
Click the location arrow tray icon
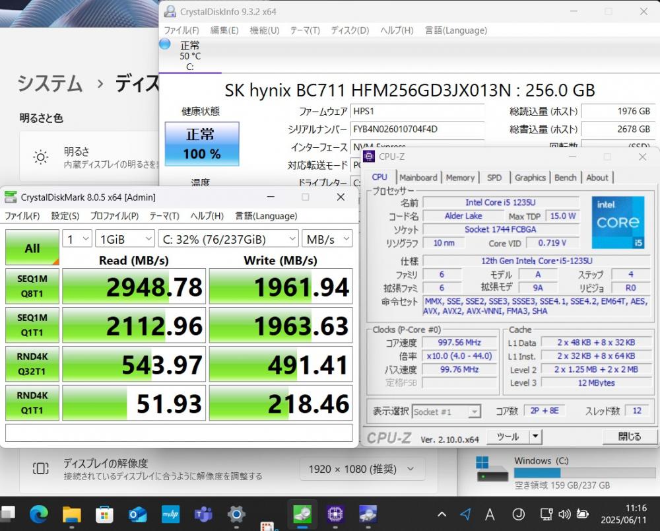465,514
